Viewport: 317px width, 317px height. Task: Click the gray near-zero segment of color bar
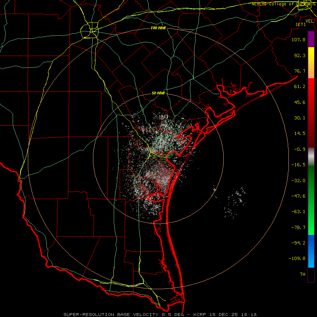point(311,157)
